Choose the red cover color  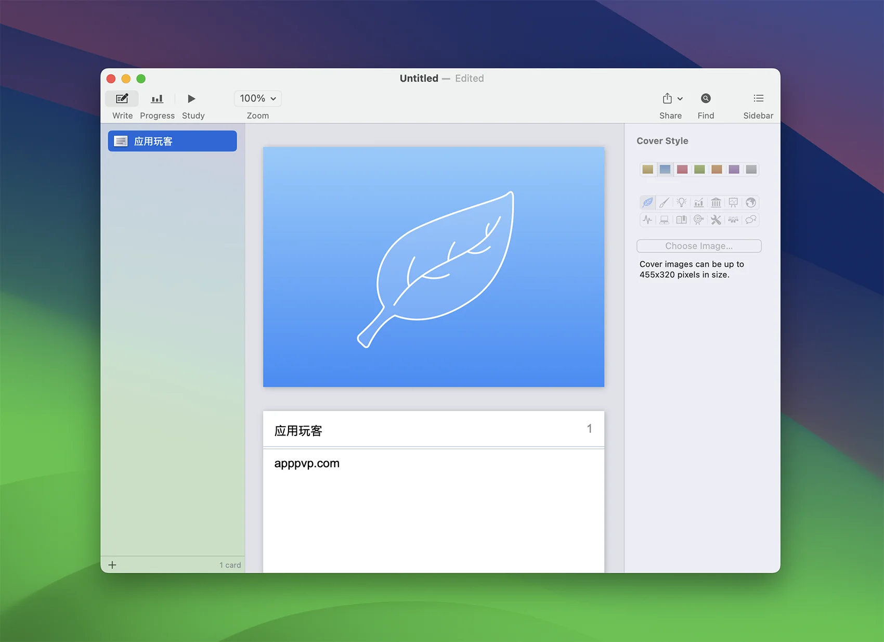(682, 169)
